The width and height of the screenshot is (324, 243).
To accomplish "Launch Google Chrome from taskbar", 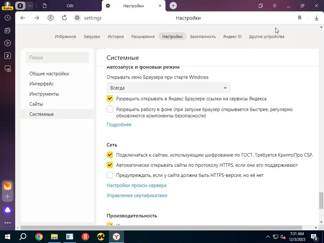I will [39, 237].
